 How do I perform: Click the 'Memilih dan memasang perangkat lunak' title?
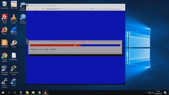tap(74, 41)
